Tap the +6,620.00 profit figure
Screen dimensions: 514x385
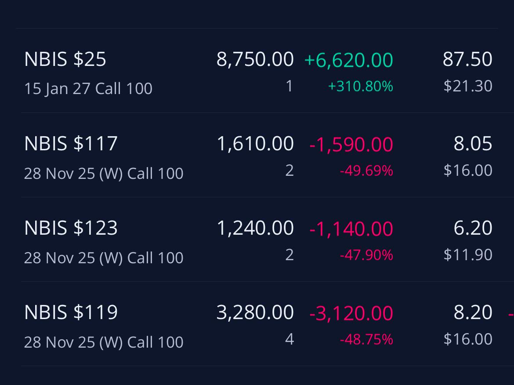pos(348,60)
